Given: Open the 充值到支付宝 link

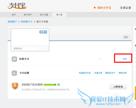Looking at the screenshot, I should (85, 73).
